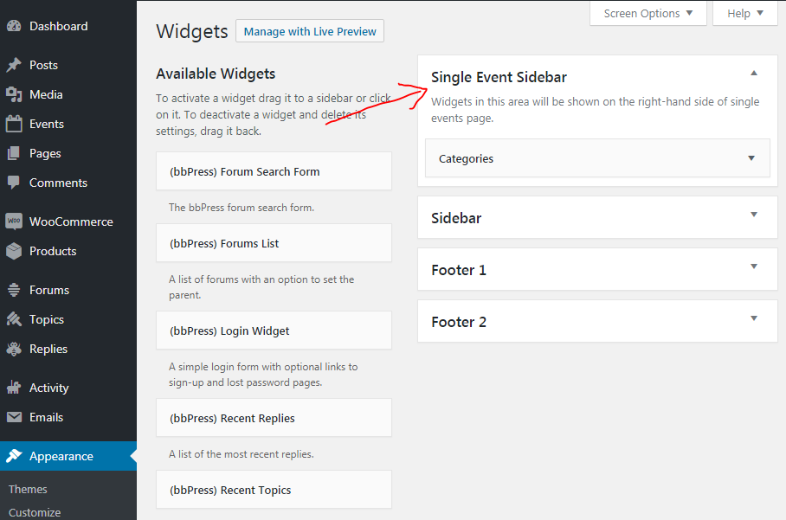Open the Help dropdown tab
Viewport: 786px width, 520px height.
[745, 14]
